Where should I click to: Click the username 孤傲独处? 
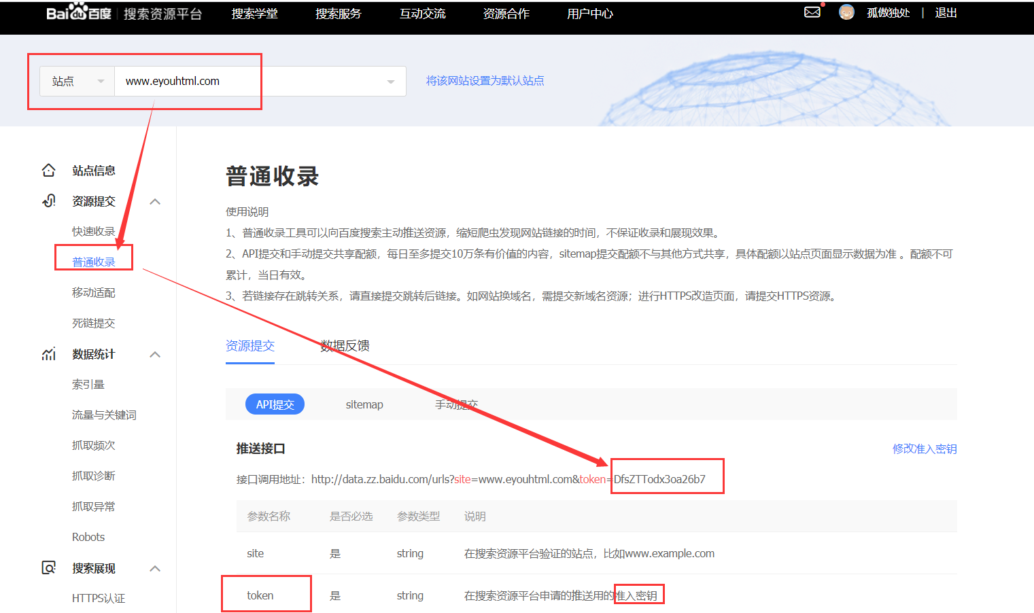(x=888, y=13)
